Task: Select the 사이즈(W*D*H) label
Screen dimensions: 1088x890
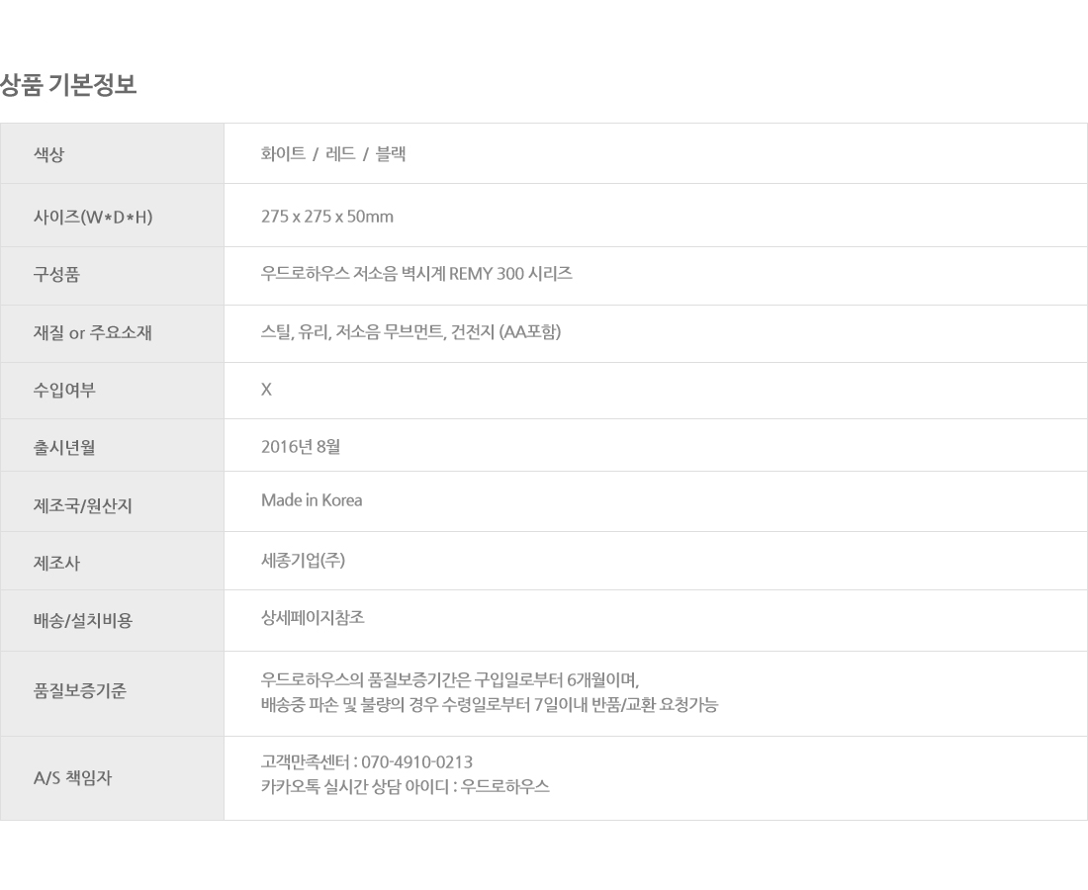Action: tap(93, 218)
